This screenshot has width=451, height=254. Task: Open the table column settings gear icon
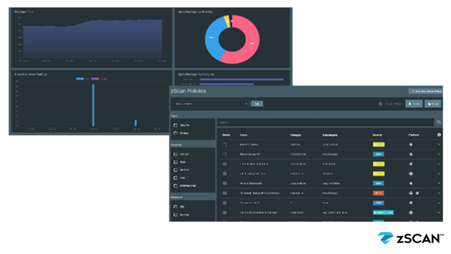tap(439, 135)
